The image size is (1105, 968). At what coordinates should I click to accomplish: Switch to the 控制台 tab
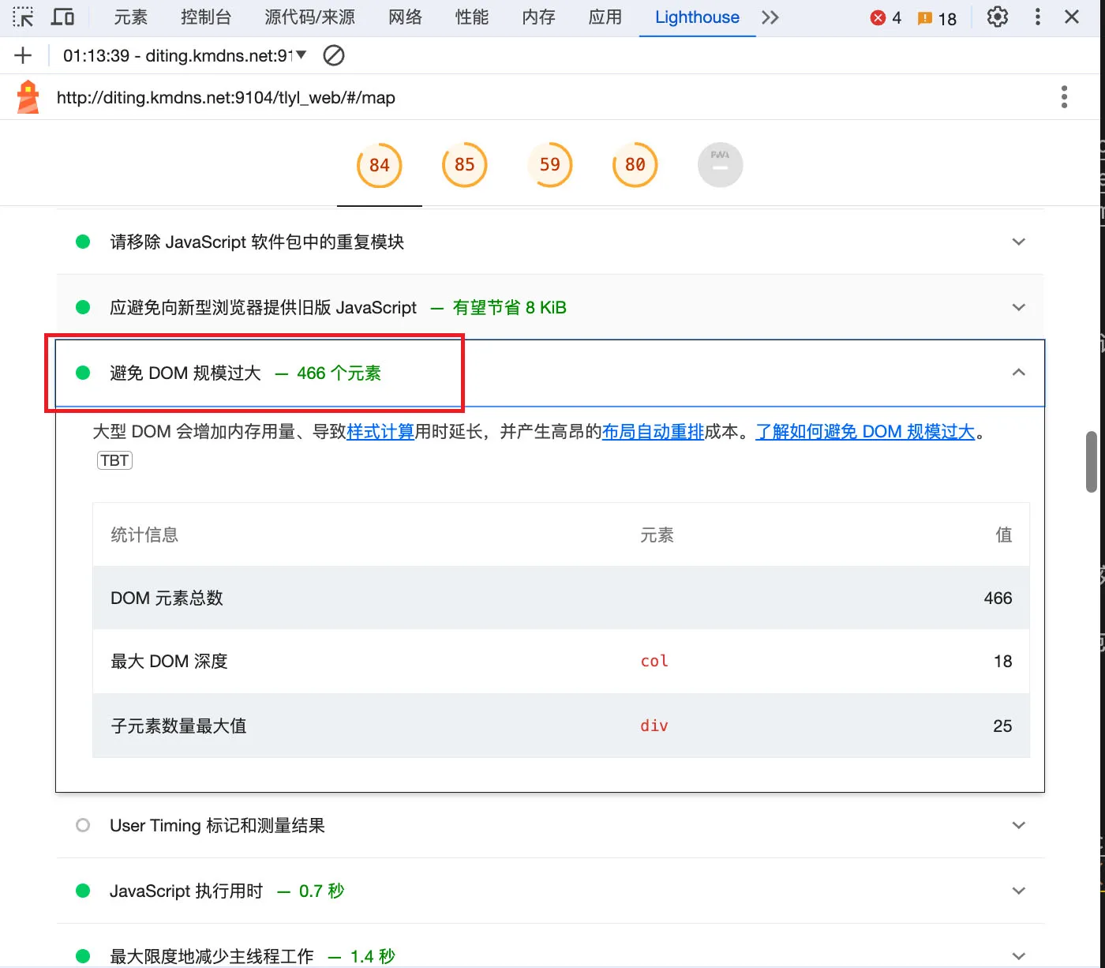(x=205, y=17)
